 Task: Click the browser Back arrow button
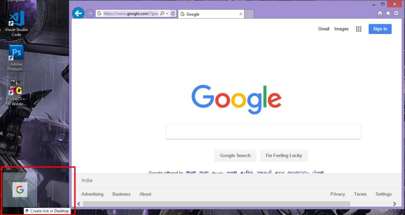(x=78, y=13)
